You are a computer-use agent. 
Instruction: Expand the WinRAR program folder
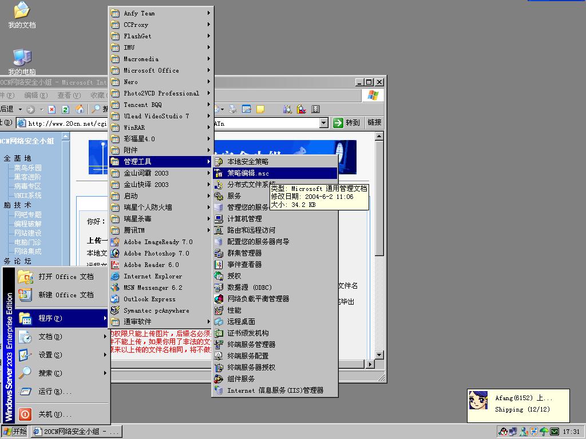pos(161,127)
